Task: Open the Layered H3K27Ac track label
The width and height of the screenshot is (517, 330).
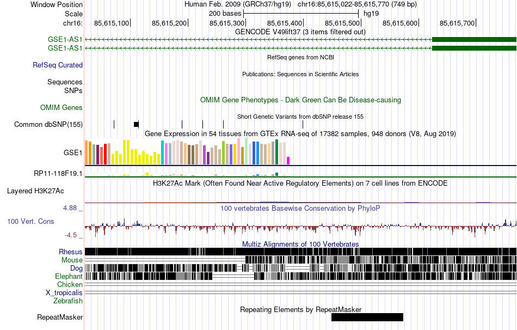Action: click(35, 191)
